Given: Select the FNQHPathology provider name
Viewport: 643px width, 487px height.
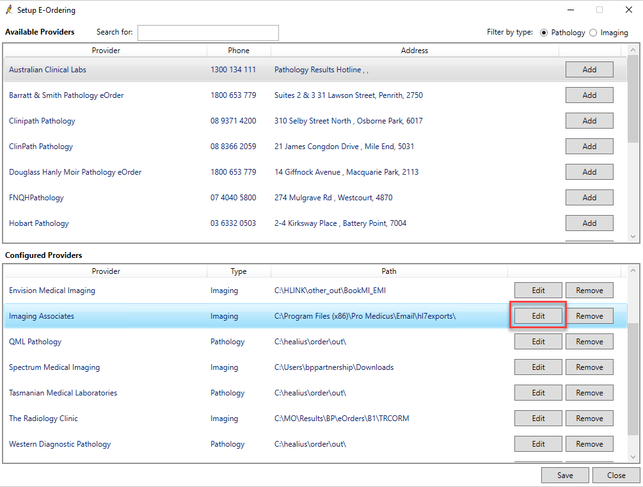Looking at the screenshot, I should click(36, 198).
